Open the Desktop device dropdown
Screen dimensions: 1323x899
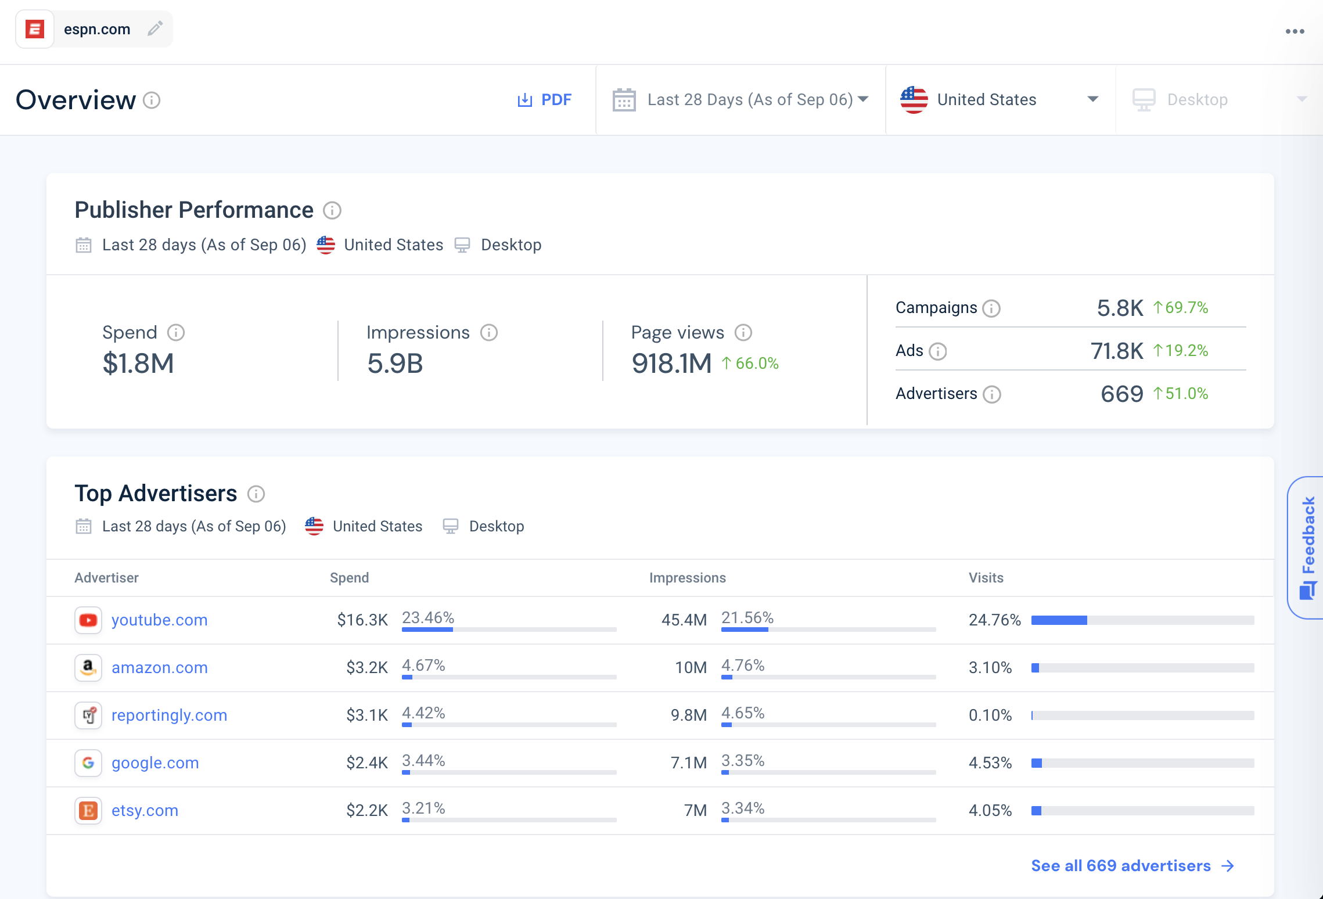click(1218, 100)
